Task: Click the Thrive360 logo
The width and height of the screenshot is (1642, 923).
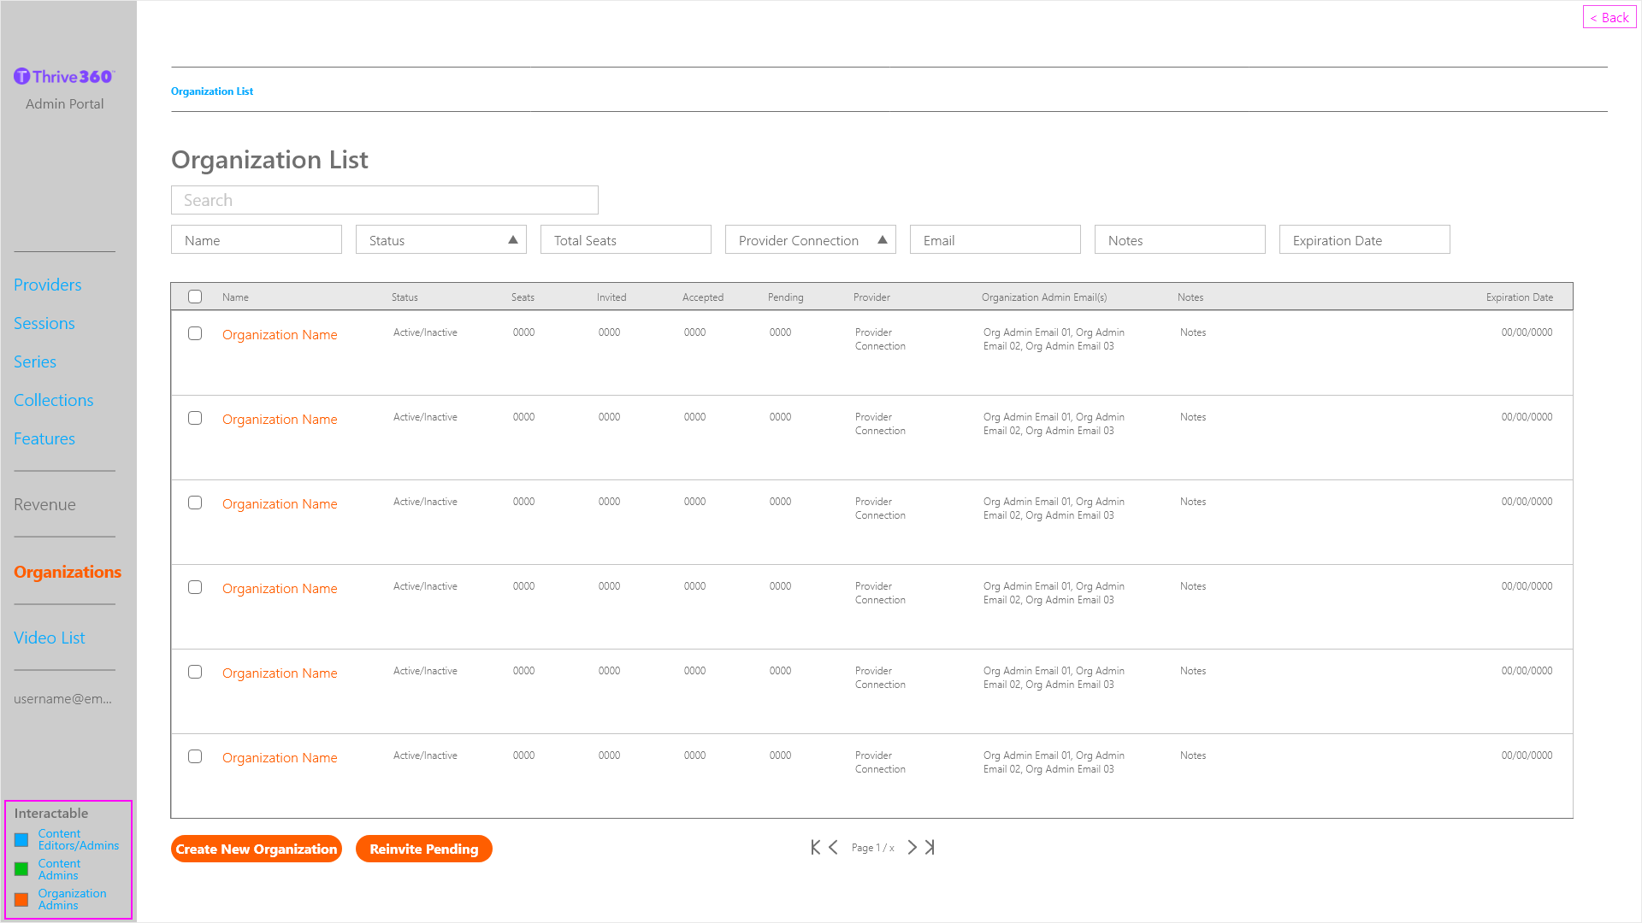Action: [x=64, y=77]
